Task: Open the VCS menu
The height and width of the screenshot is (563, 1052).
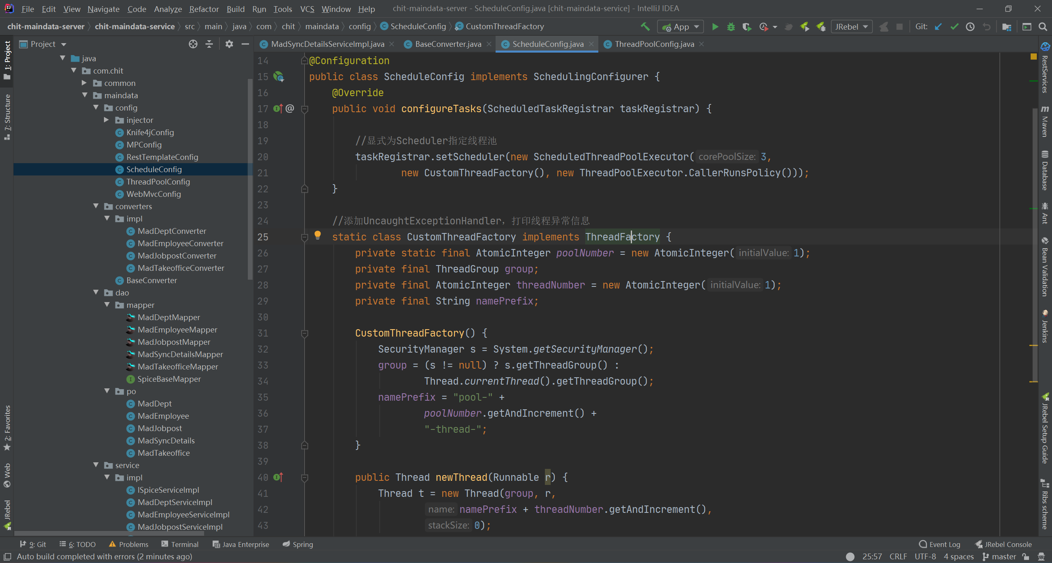Action: 307,9
